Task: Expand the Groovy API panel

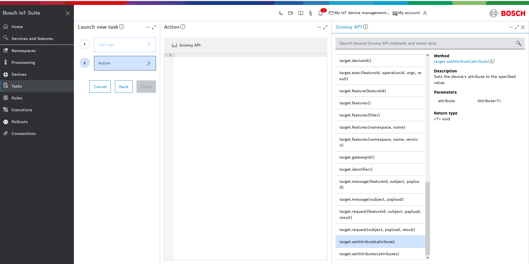Action: (x=517, y=27)
